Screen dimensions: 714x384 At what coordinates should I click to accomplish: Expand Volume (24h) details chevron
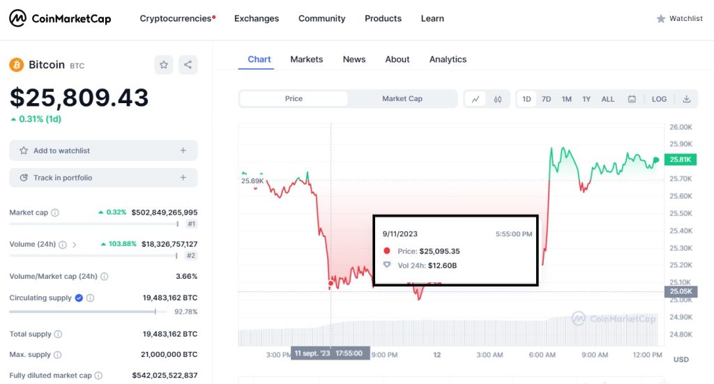[x=74, y=245]
